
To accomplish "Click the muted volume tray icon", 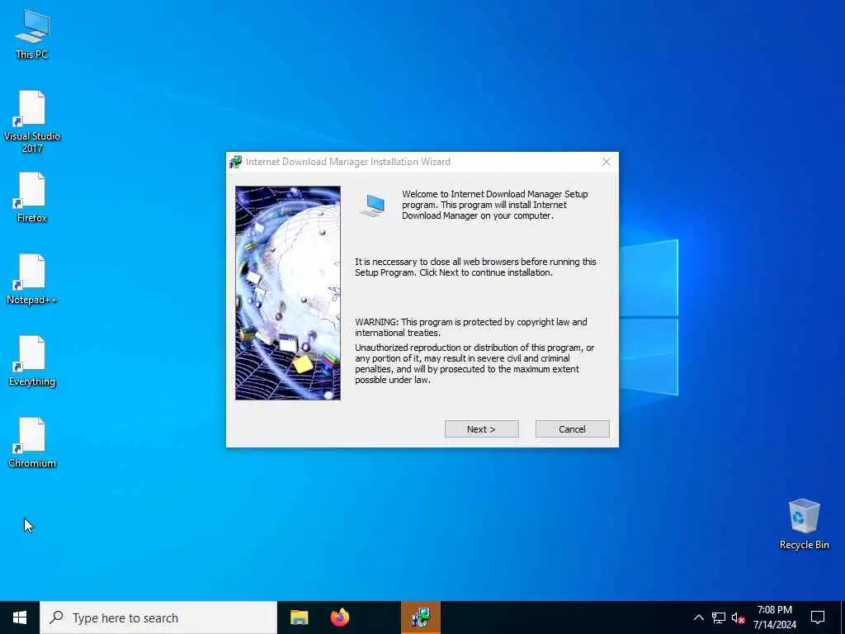I will [x=738, y=617].
